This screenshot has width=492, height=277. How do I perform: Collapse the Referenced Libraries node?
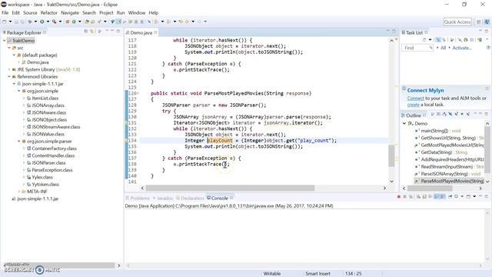click(x=9, y=77)
